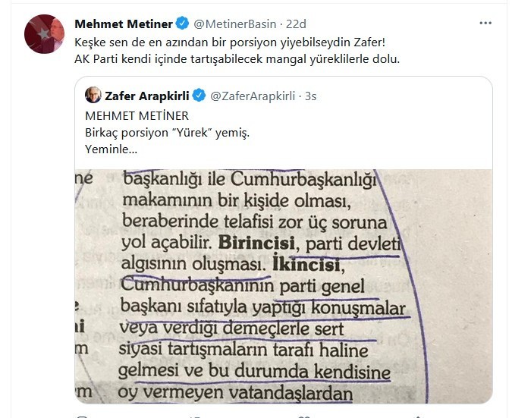The height and width of the screenshot is (418, 512).
Task: Open the quoted newspaper clipping image
Action: click(284, 286)
